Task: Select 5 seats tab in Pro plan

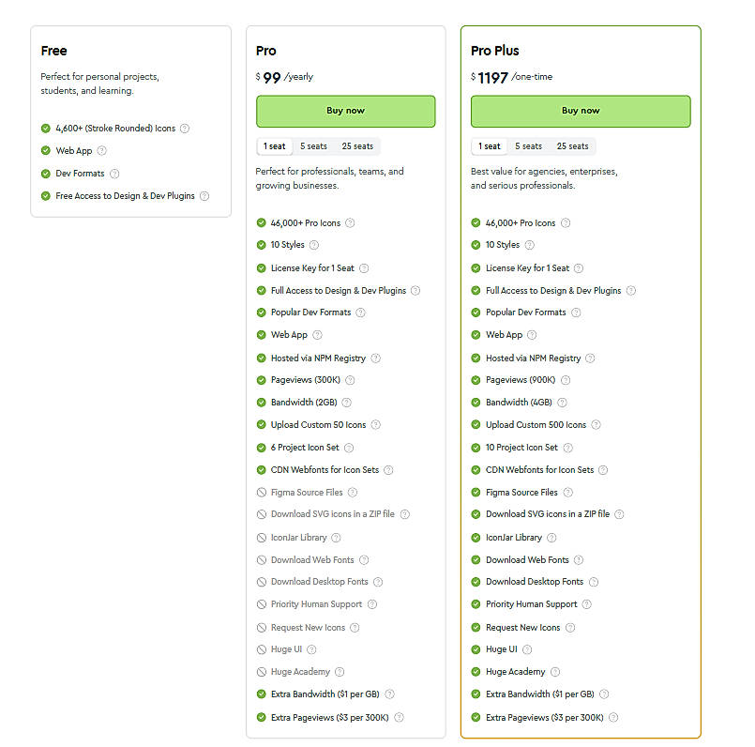Action: (313, 146)
